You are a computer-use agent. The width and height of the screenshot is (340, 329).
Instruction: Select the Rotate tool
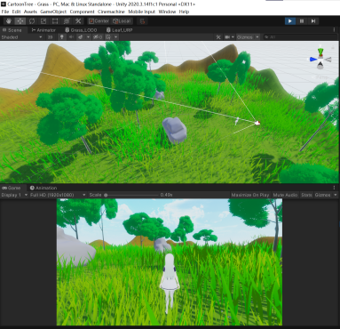pyautogui.click(x=32, y=21)
